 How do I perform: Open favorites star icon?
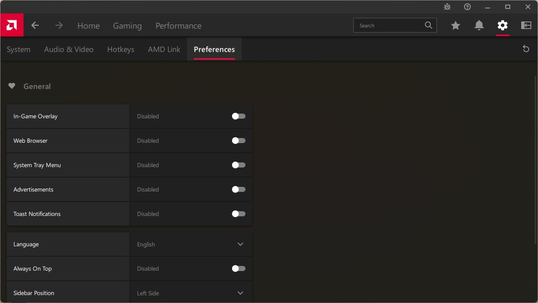click(456, 25)
